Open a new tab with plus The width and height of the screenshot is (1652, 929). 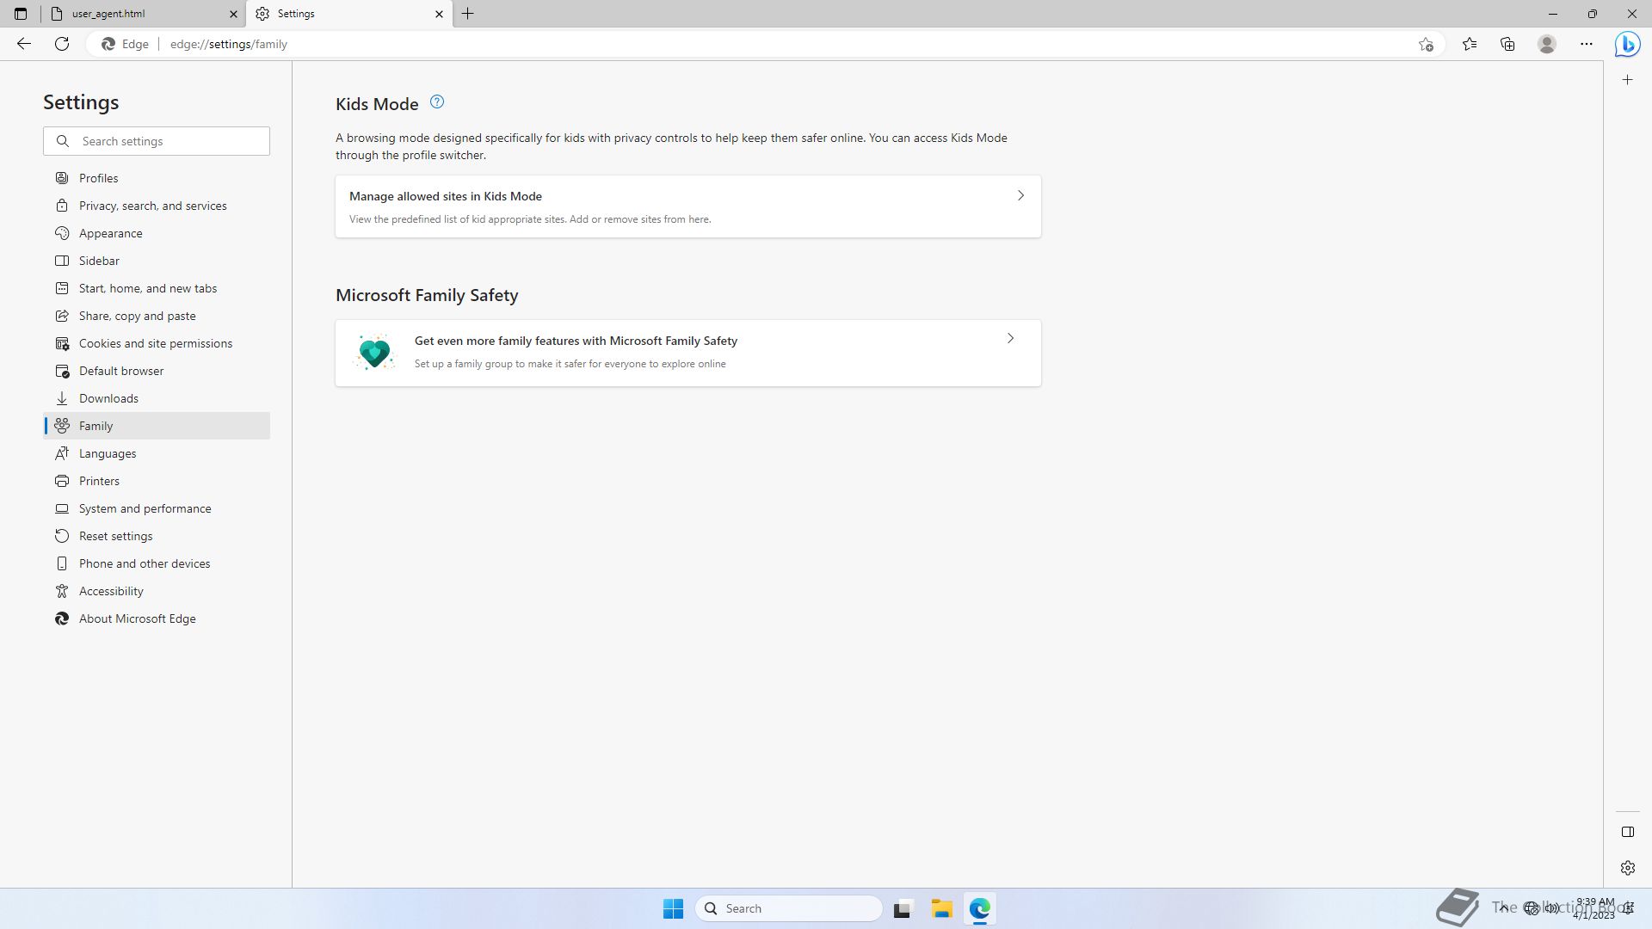click(x=468, y=14)
